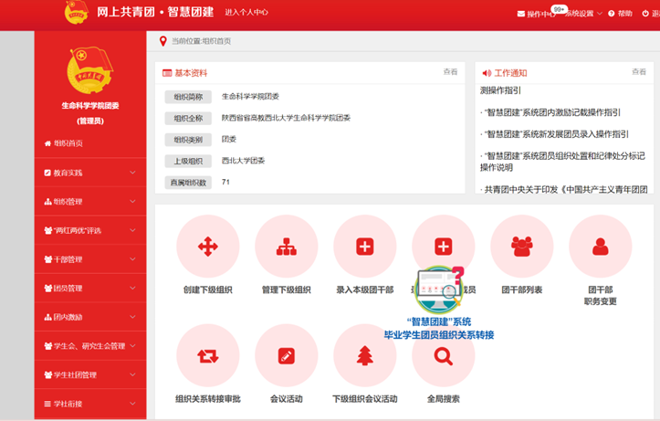The width and height of the screenshot is (660, 421).
Task: Click 查看 in 工作通知 panel
Action: (x=639, y=72)
